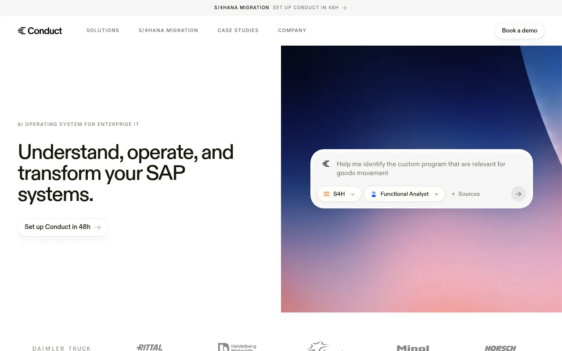This screenshot has width=562, height=351.
Task: Expand the Functional Analyst role dropdown
Action: point(404,194)
